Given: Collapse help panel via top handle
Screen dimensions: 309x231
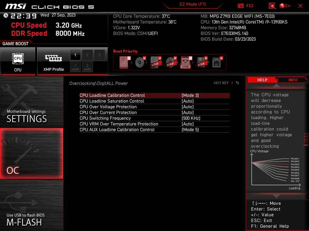Looking at the screenshot, I should (x=276, y=85).
